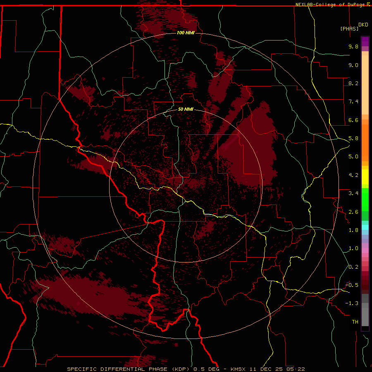Click the 1.0 value on color scale
Image resolution: width=372 pixels, height=372 pixels.
[353, 248]
